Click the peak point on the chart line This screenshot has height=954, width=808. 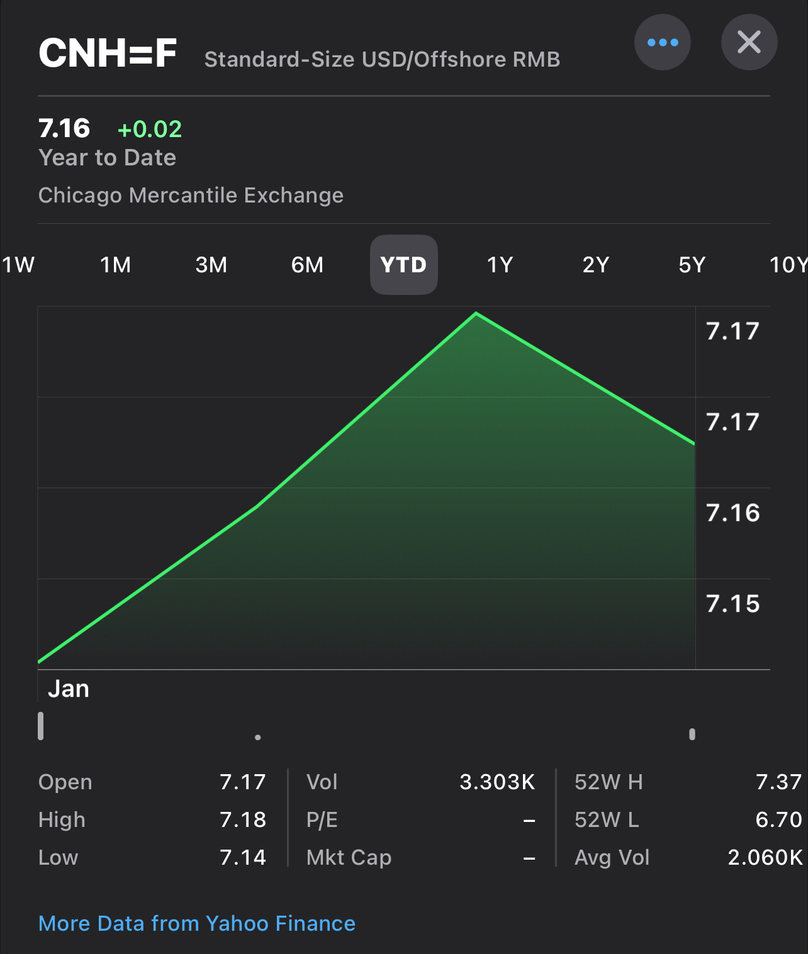pos(476,313)
